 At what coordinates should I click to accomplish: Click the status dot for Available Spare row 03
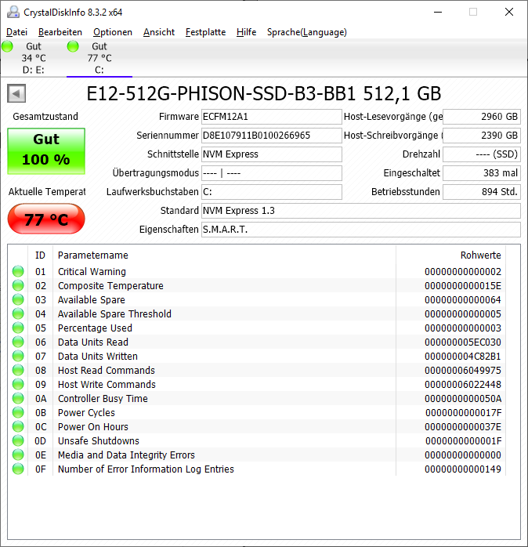point(18,299)
